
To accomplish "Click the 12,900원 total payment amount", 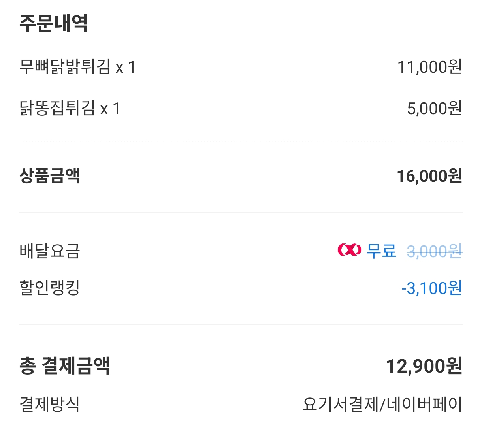I will point(424,366).
